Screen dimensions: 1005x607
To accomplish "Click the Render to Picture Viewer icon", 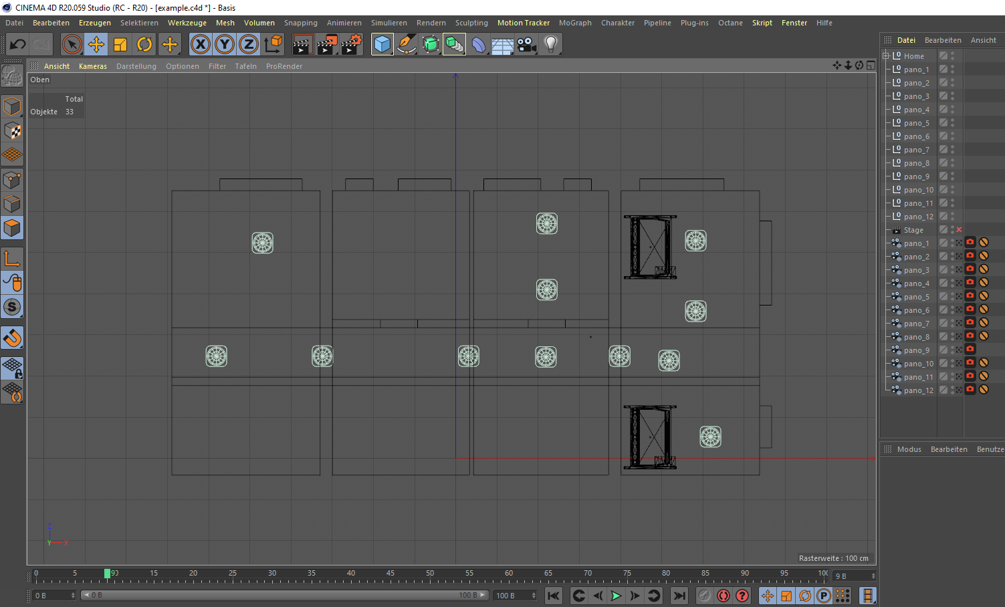I will 327,45.
